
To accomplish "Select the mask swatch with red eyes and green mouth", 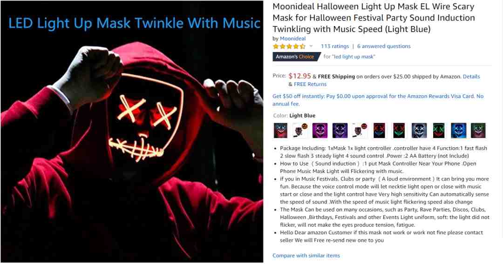I will pyautogui.click(x=399, y=131).
